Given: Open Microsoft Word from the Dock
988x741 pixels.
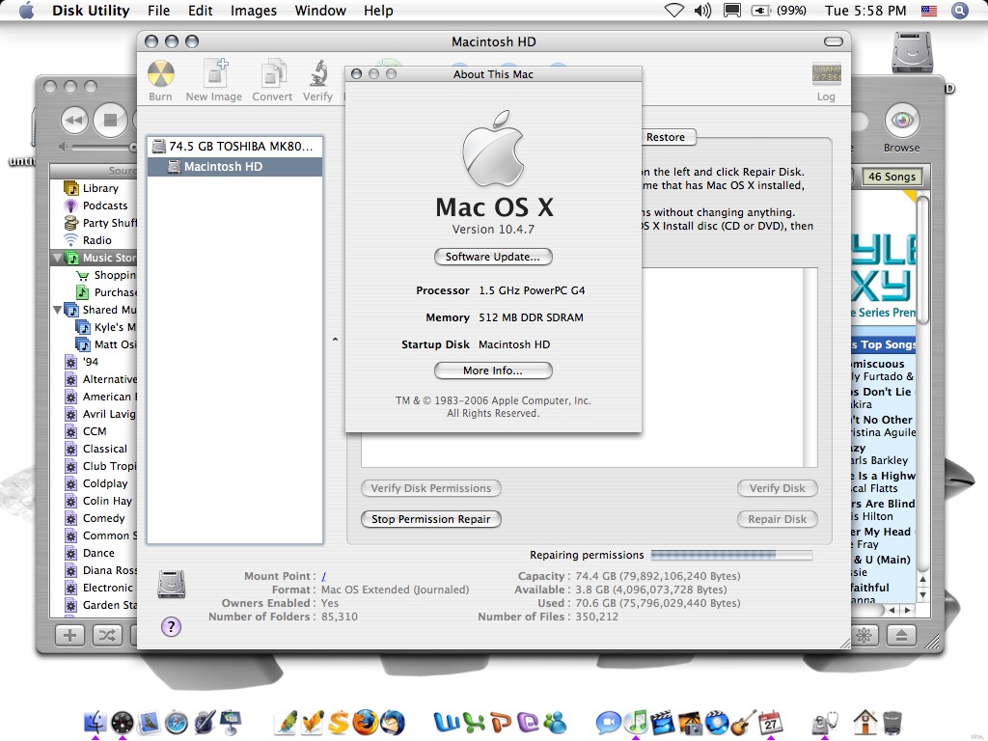Looking at the screenshot, I should pos(447,722).
